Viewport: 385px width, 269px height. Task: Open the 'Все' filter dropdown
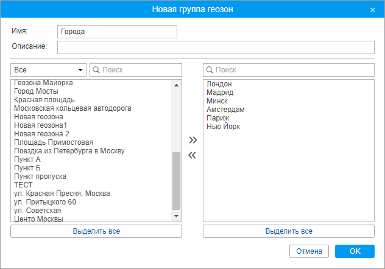click(x=49, y=70)
